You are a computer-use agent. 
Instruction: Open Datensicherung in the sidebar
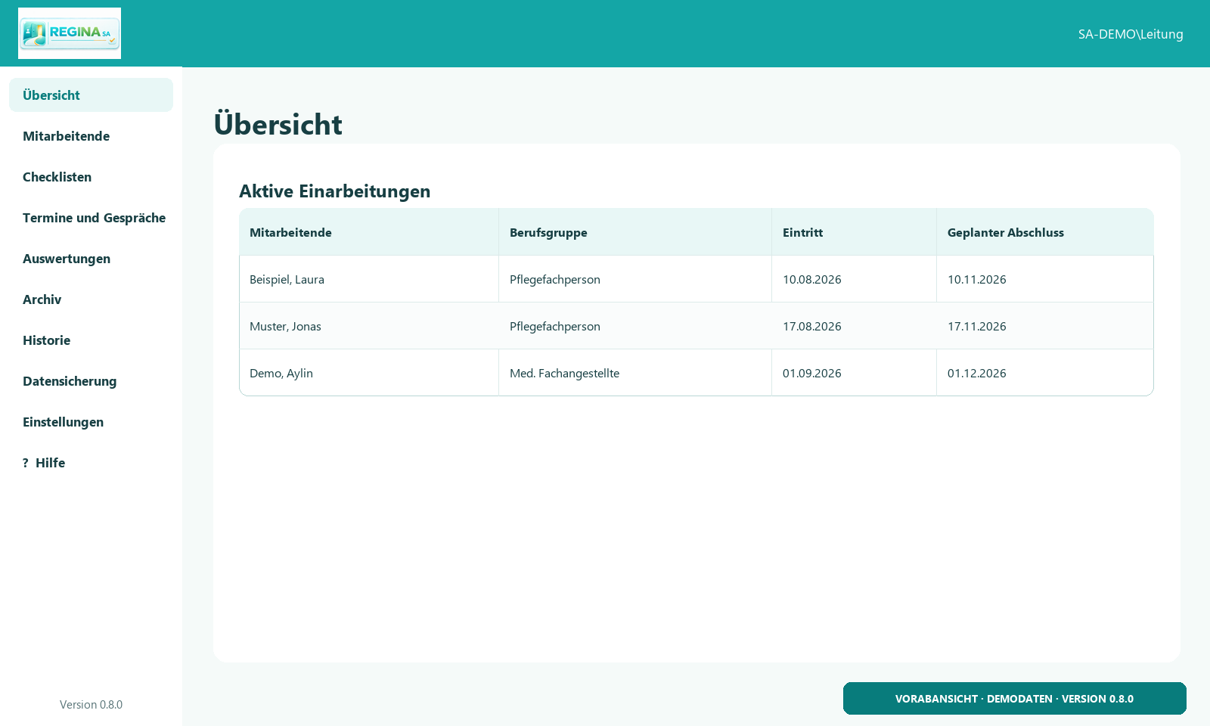(91, 381)
